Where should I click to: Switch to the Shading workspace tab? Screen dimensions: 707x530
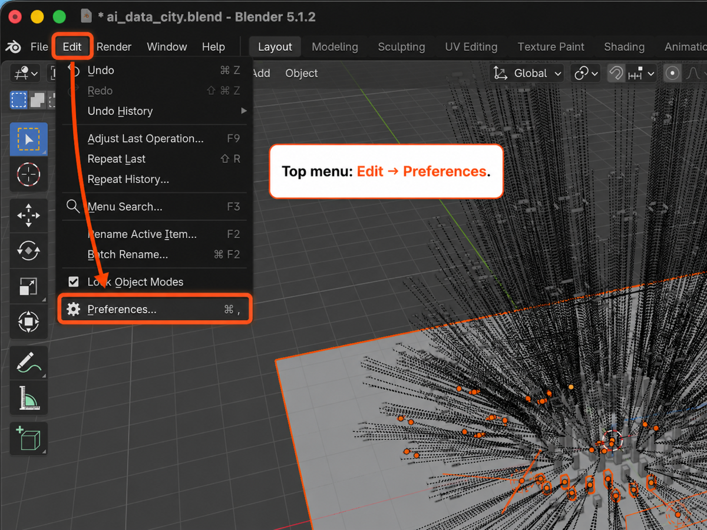click(624, 47)
